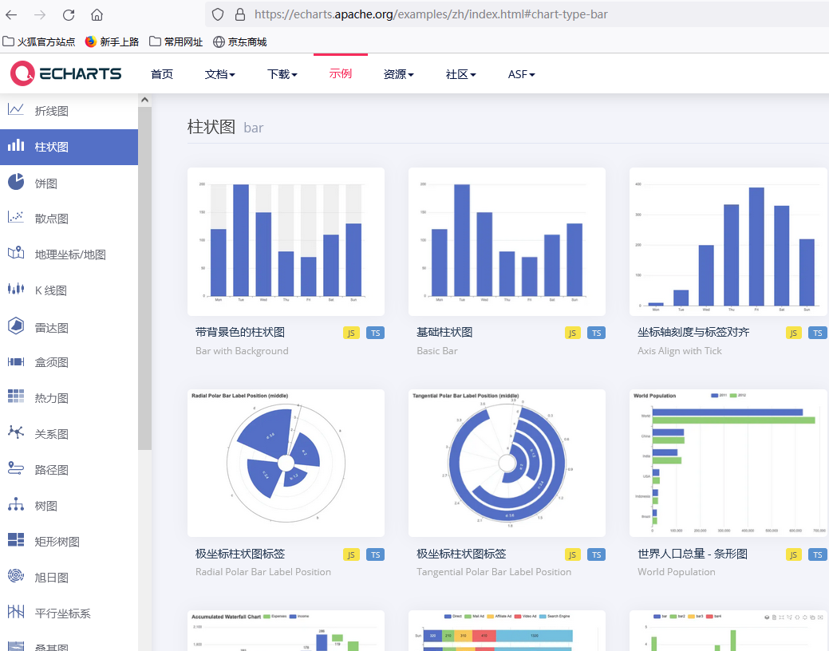Screen dimensions: 829x651
Task: Click the treemap icon
Action: coord(16,539)
